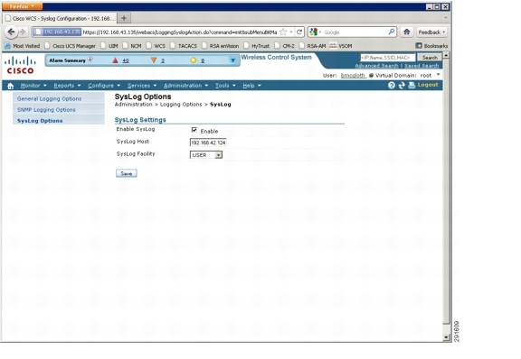Click the yellow minor alarm circle

[193, 60]
